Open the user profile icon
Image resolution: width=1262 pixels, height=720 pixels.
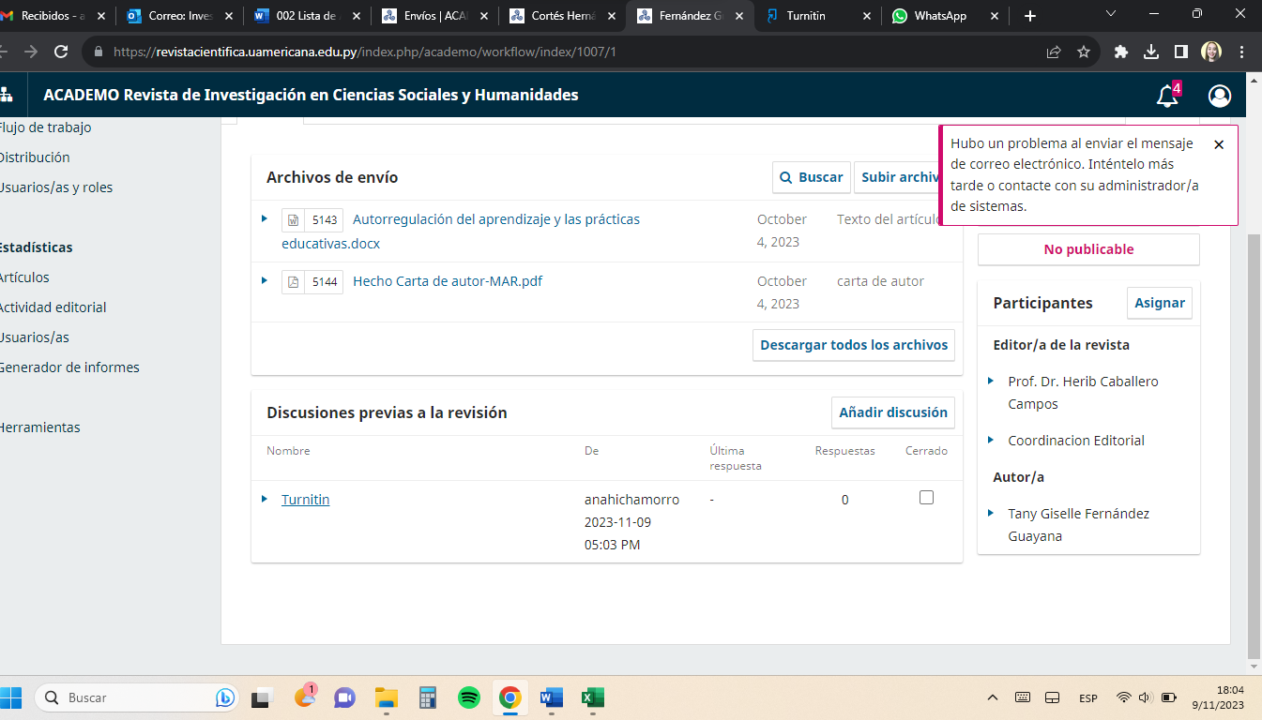click(x=1220, y=96)
